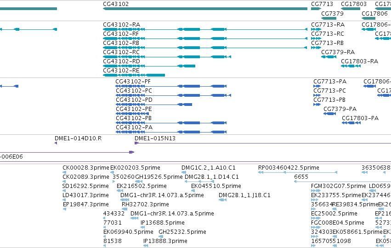The image size is (391, 248).
Task: Click the CG43102-PE protein label
Action: [x=134, y=109]
